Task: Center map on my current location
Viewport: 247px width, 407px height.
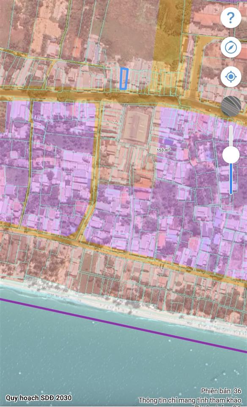Action: coord(231,77)
